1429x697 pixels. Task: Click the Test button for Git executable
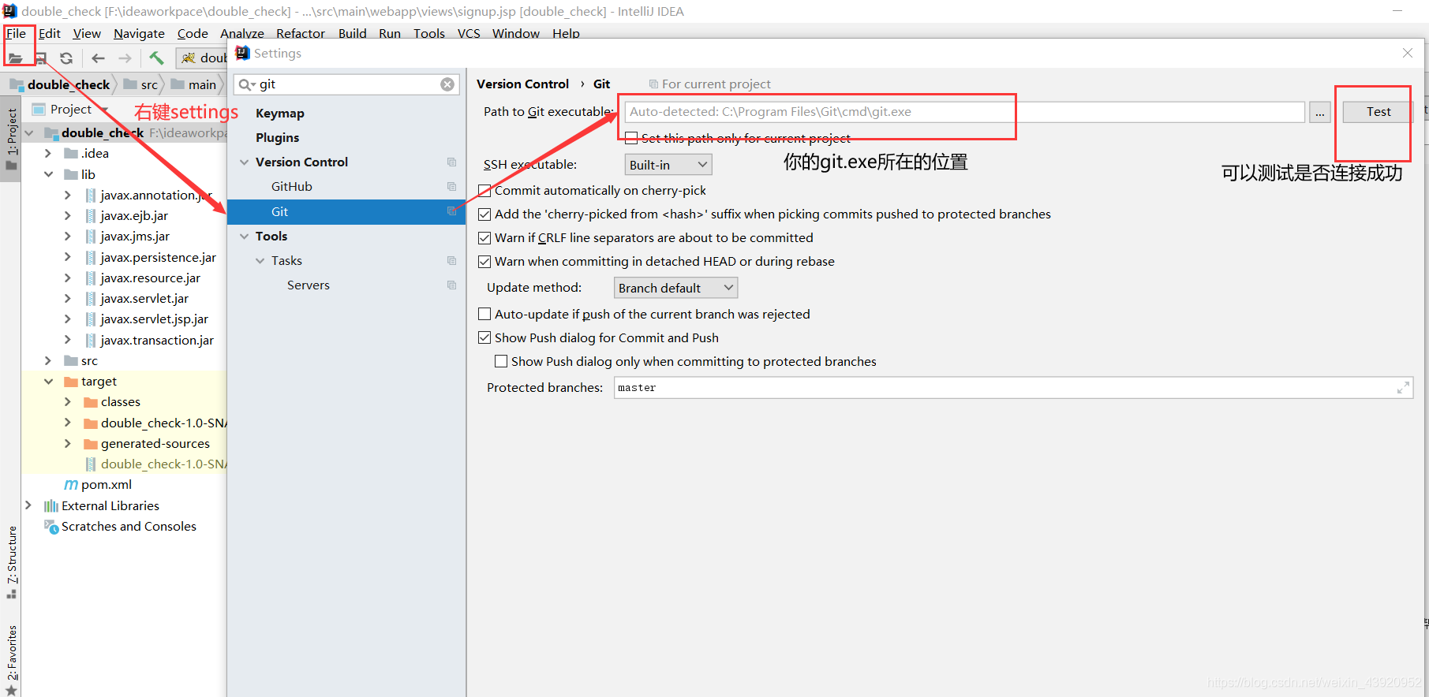click(1378, 112)
